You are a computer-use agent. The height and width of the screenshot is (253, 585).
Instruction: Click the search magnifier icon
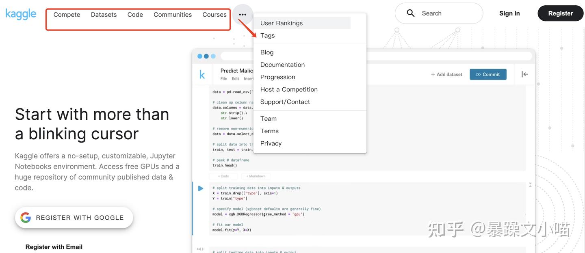pos(411,13)
